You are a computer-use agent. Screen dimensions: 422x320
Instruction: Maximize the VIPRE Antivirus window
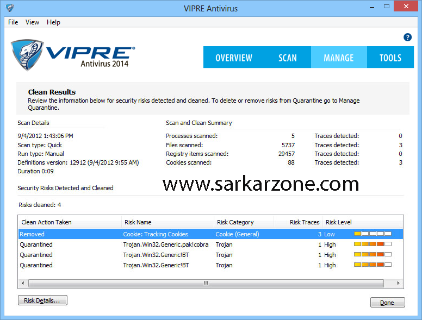point(387,7)
